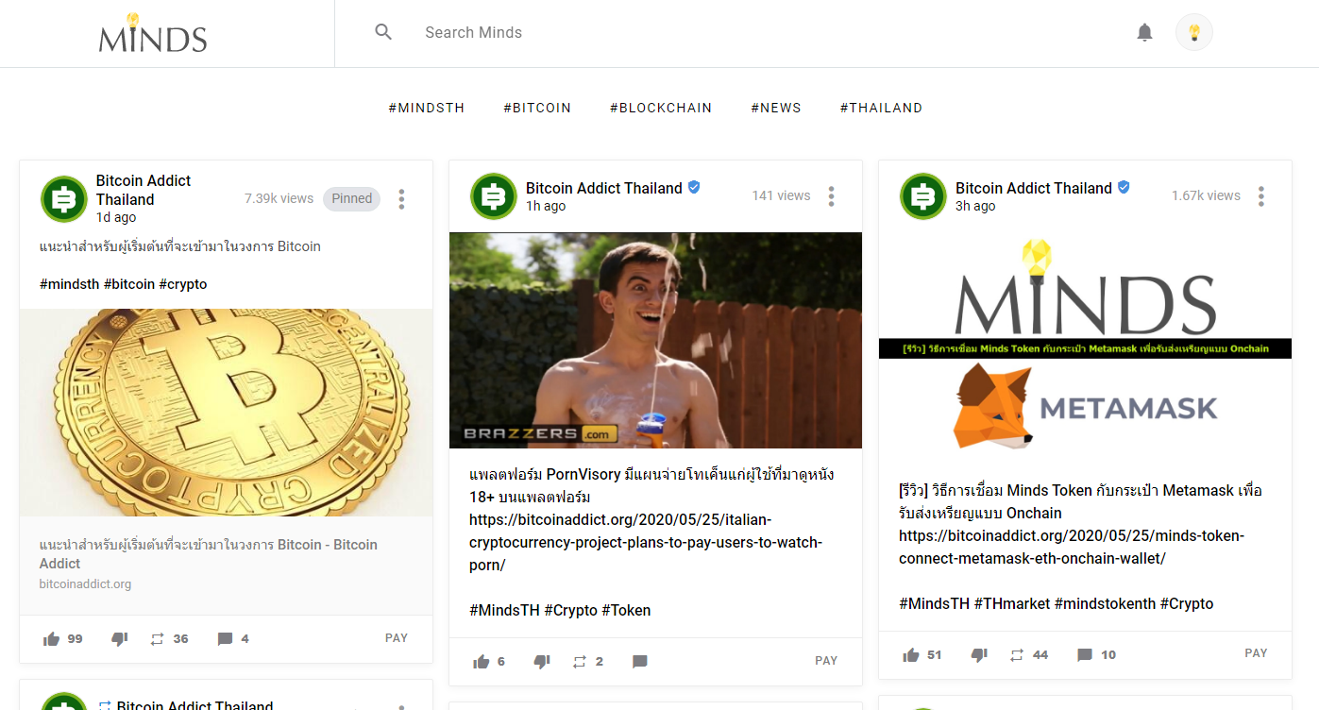Open options menu on the pinned post
The height and width of the screenshot is (710, 1319).
[x=401, y=199]
